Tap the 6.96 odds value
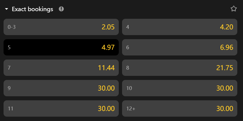This screenshot has width=243, height=121. pos(226,47)
